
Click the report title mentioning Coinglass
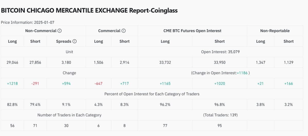click(x=89, y=11)
